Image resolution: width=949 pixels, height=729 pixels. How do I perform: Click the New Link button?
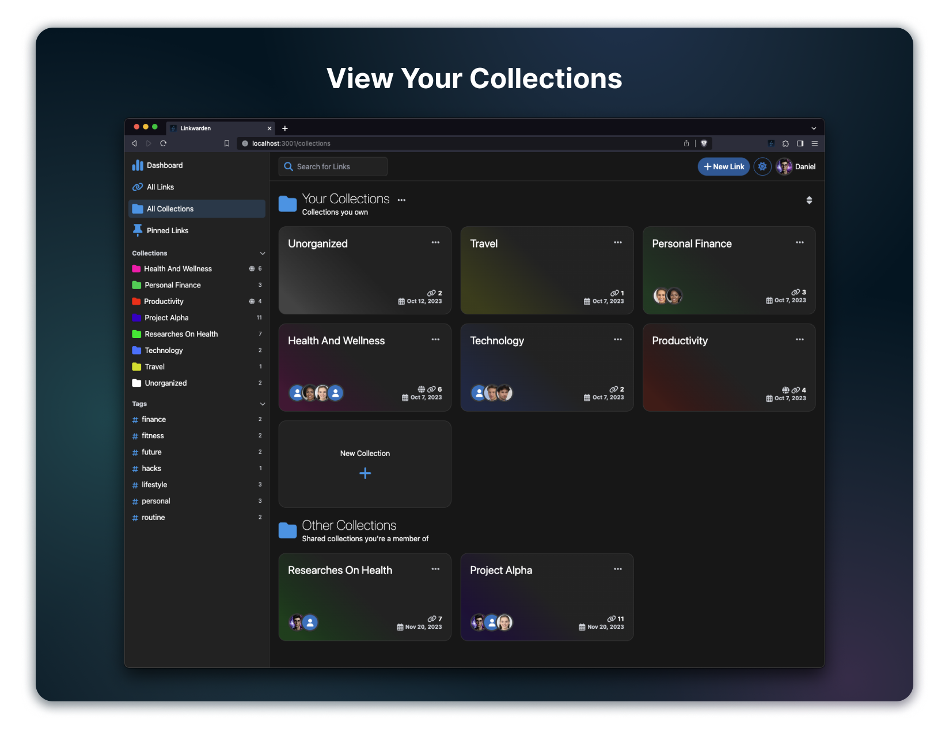723,166
